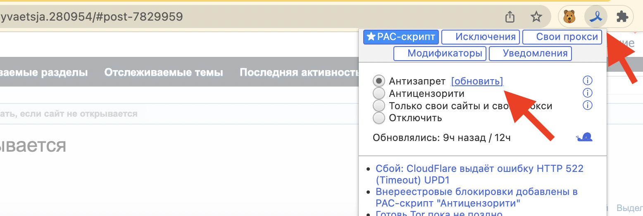Open the Отслеживаемые темы menu item

[164, 73]
